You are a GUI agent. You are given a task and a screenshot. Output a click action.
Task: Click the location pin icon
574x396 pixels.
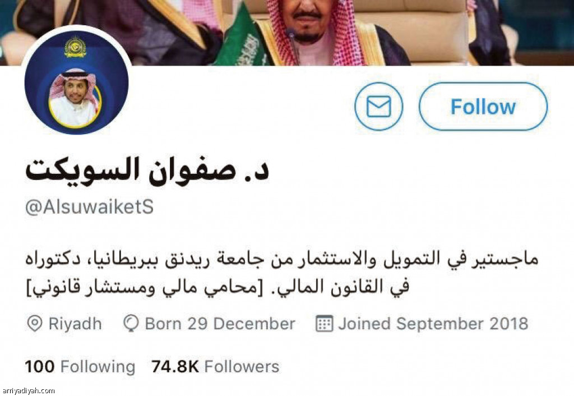point(34,324)
